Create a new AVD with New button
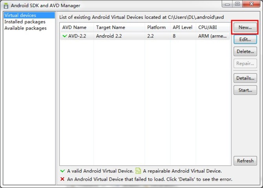 click(245, 27)
